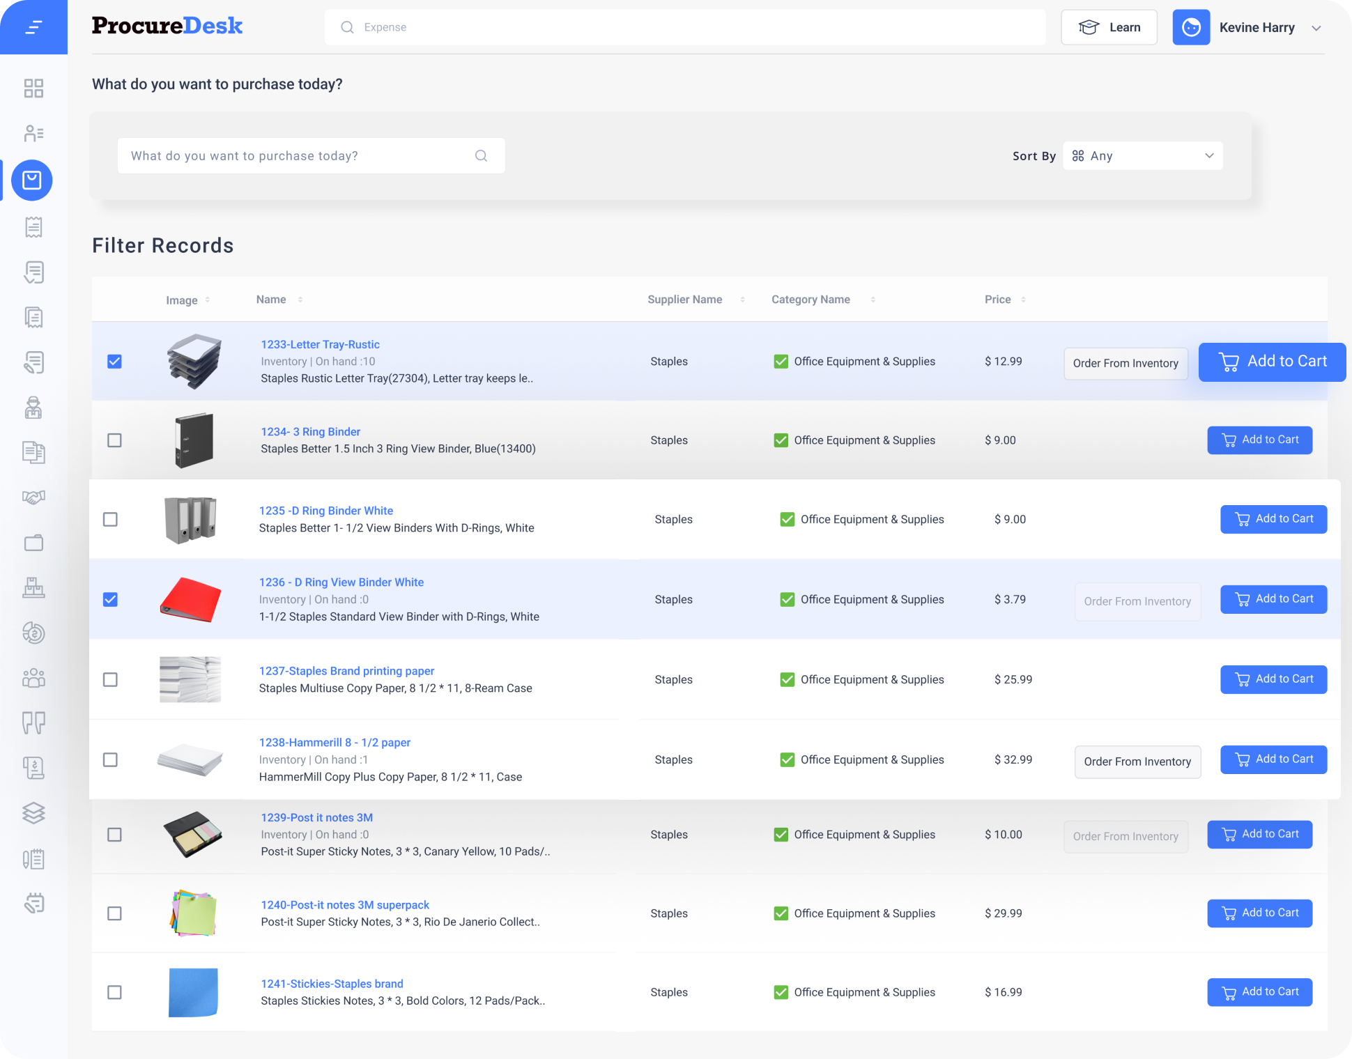Screen dimensions: 1352x1059
Task: Open the people group sidebar icon
Action: pos(33,678)
